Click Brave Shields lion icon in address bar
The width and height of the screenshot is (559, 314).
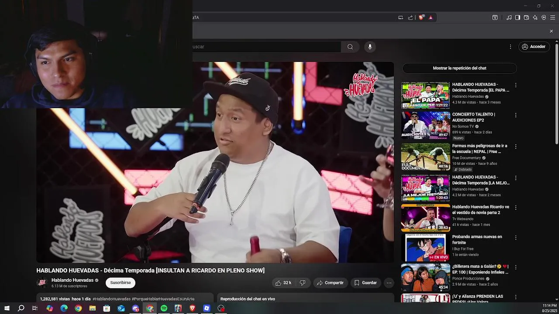click(x=421, y=17)
